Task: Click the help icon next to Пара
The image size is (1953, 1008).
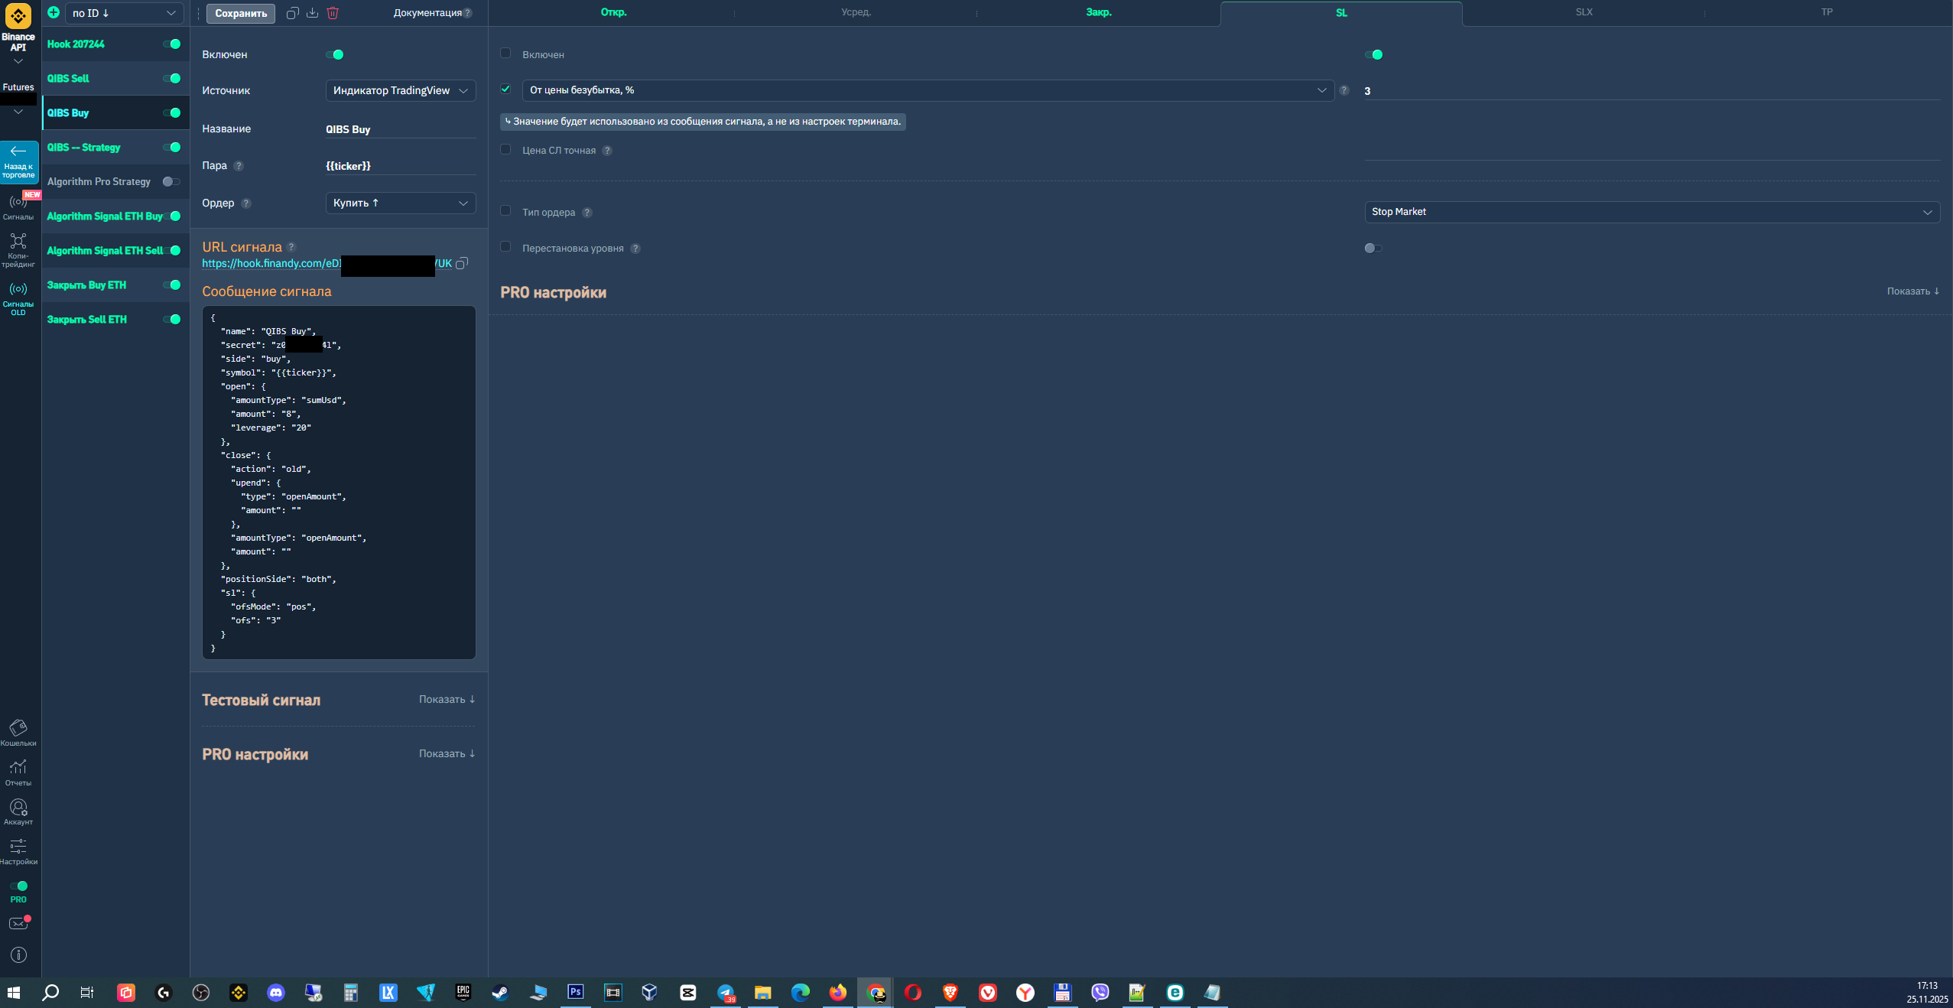Action: pyautogui.click(x=239, y=166)
